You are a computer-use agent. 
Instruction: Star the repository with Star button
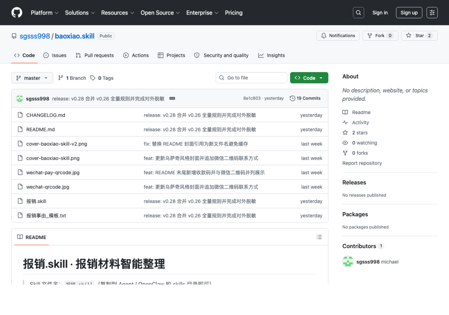[419, 35]
